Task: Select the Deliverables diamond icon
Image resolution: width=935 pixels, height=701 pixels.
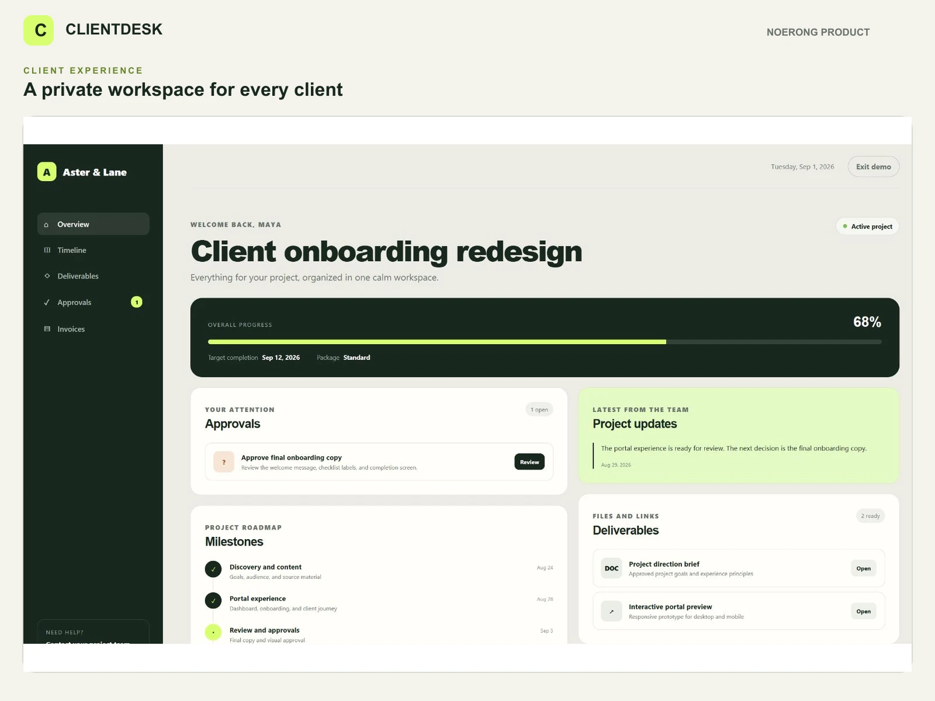Action: (x=47, y=276)
